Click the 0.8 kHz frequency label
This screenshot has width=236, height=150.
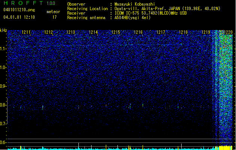pyautogui.click(x=3, y=105)
